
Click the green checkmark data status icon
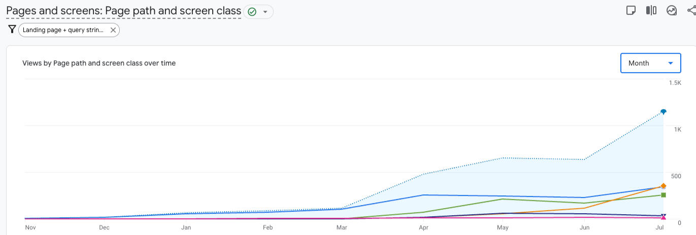point(252,12)
